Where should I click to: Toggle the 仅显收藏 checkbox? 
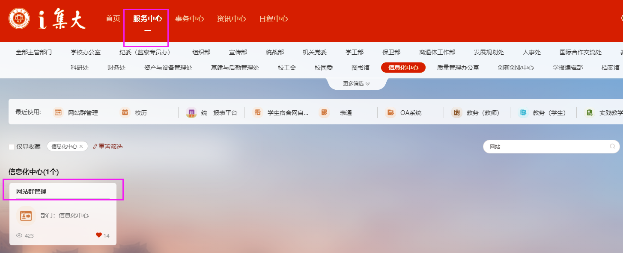pyautogui.click(x=12, y=147)
